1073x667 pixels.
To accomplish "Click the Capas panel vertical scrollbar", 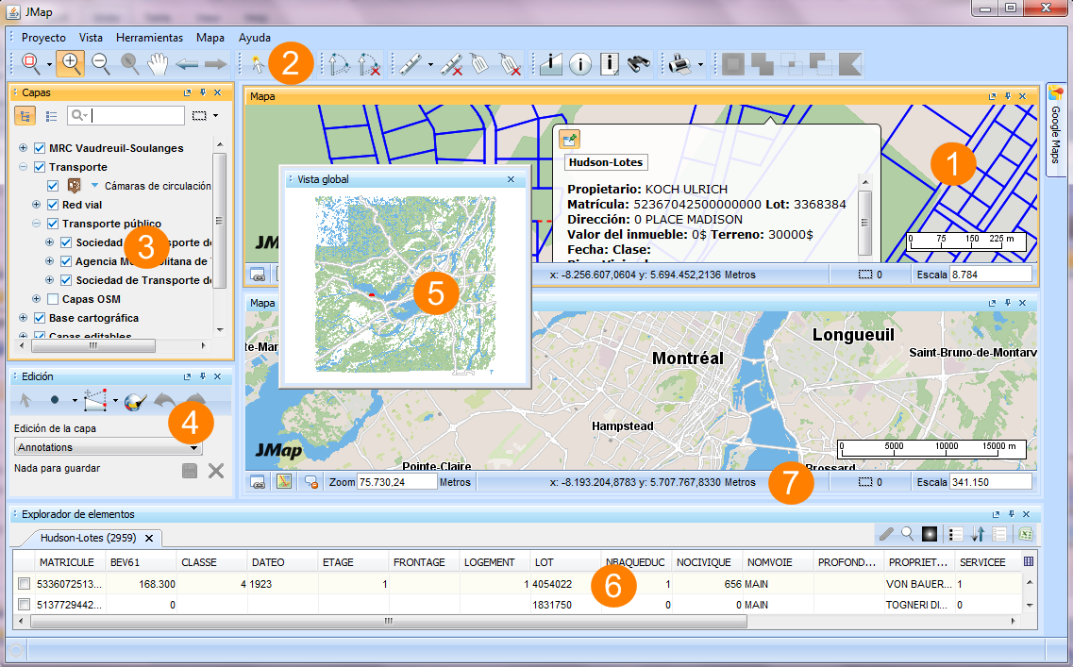I will click(220, 220).
